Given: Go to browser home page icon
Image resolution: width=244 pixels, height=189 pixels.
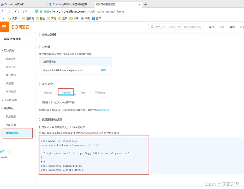Looking at the screenshot, I should coord(25,11).
